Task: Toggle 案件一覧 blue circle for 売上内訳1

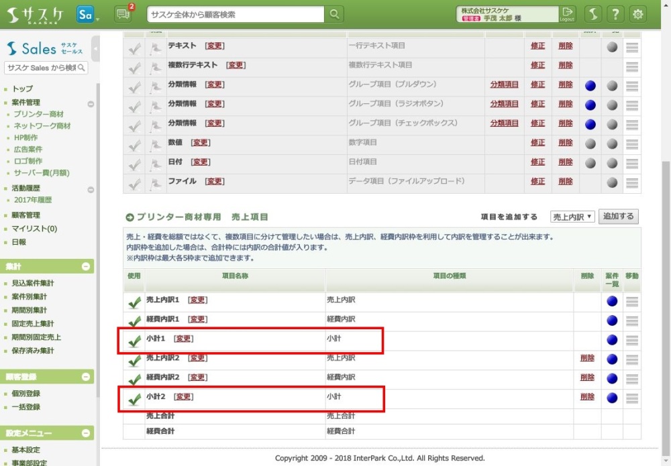Action: click(x=612, y=301)
